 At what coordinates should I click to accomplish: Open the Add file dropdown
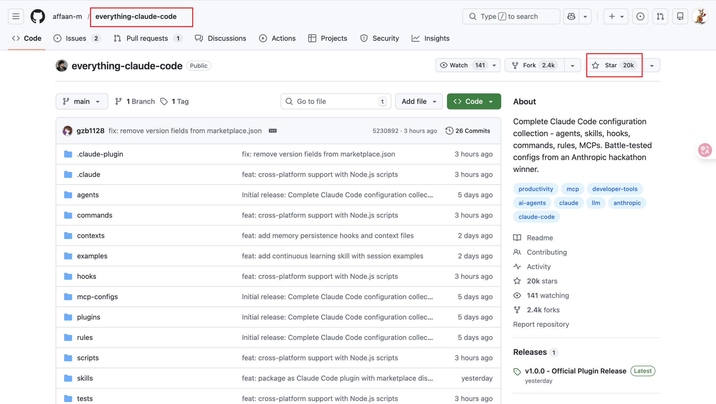[419, 101]
